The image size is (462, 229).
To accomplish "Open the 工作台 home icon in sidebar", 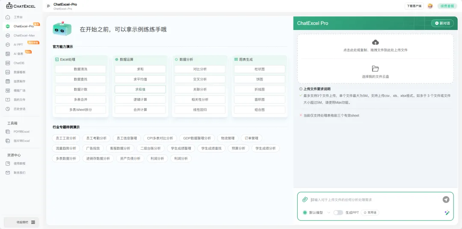I will (8, 17).
